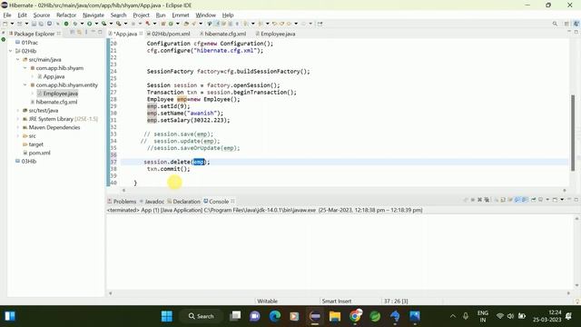This screenshot has width=581, height=327.
Task: Maximize the Console view
Action: [576, 200]
